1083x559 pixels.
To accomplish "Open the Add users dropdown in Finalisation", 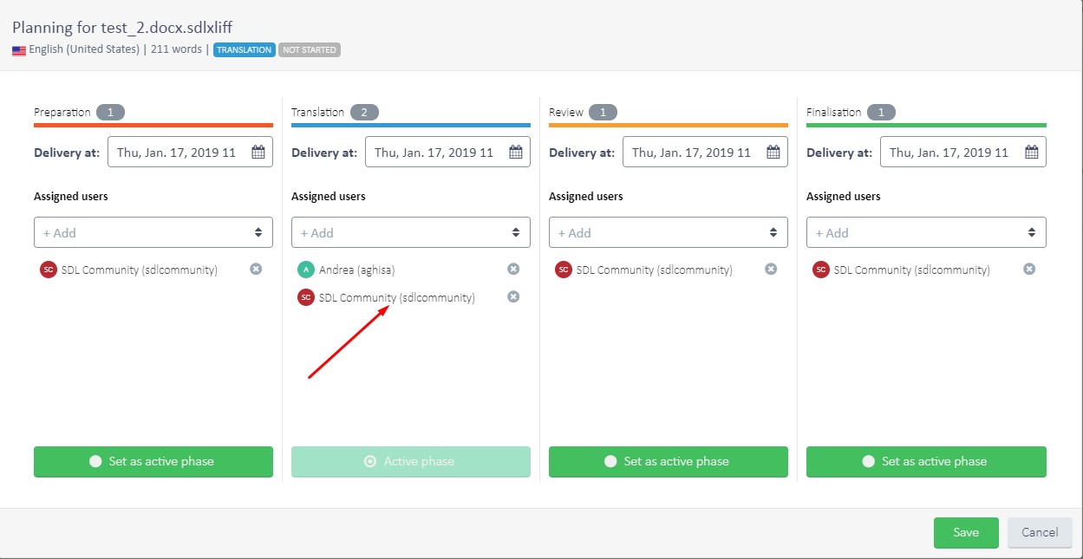I will [926, 232].
